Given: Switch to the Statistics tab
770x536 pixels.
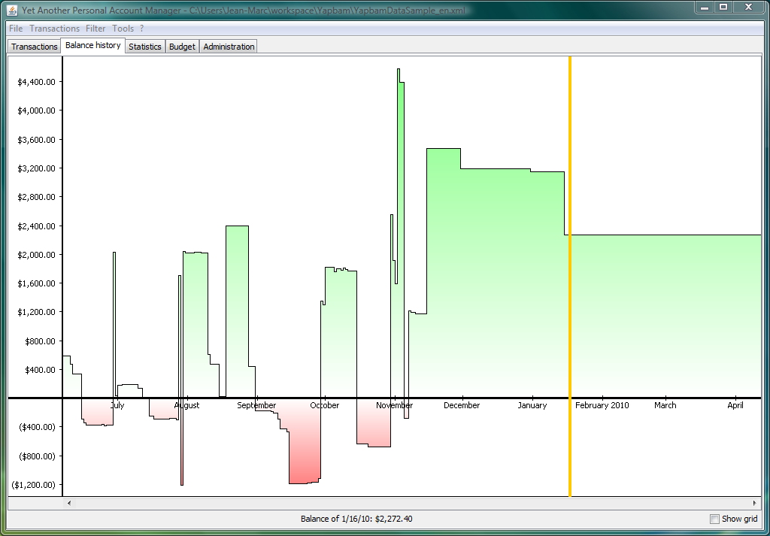Looking at the screenshot, I should point(145,47).
